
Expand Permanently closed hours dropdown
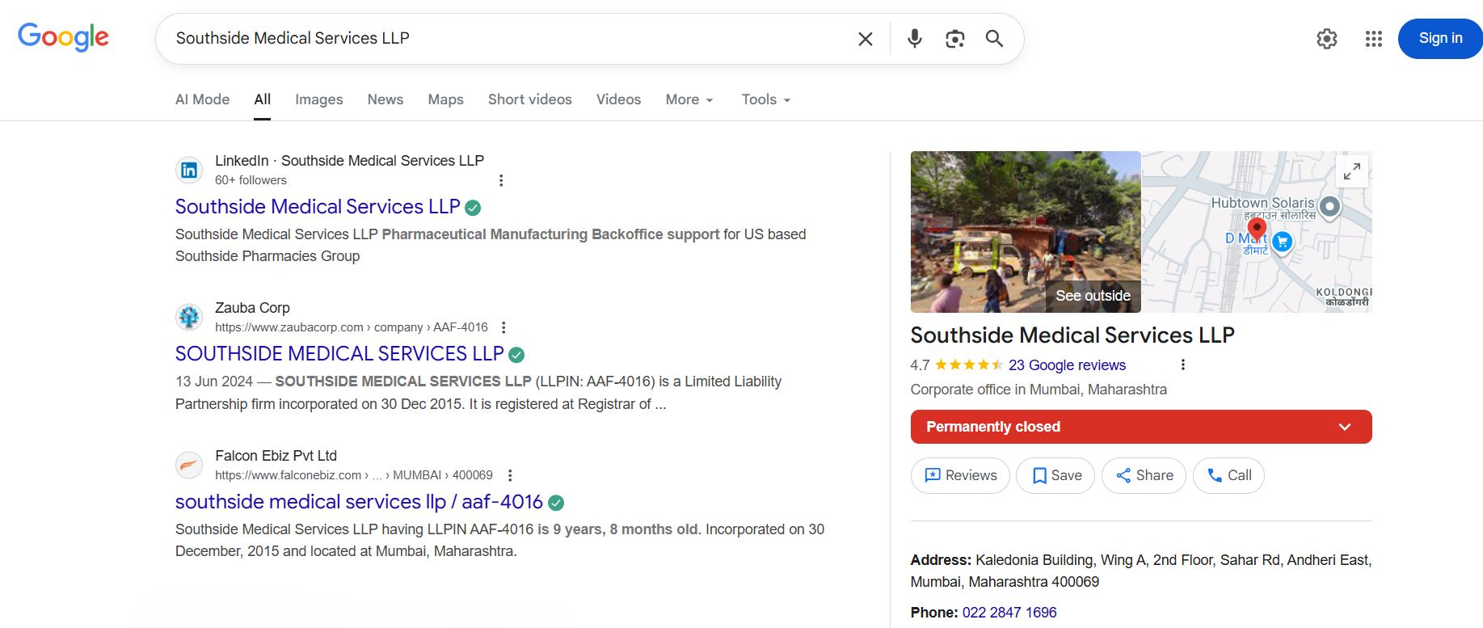click(1141, 427)
